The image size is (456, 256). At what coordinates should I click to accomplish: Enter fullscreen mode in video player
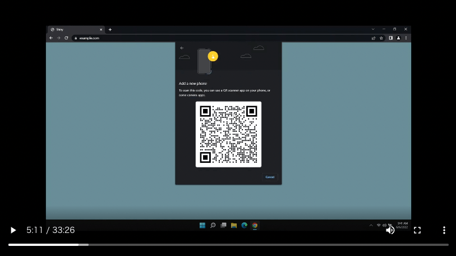pos(417,230)
